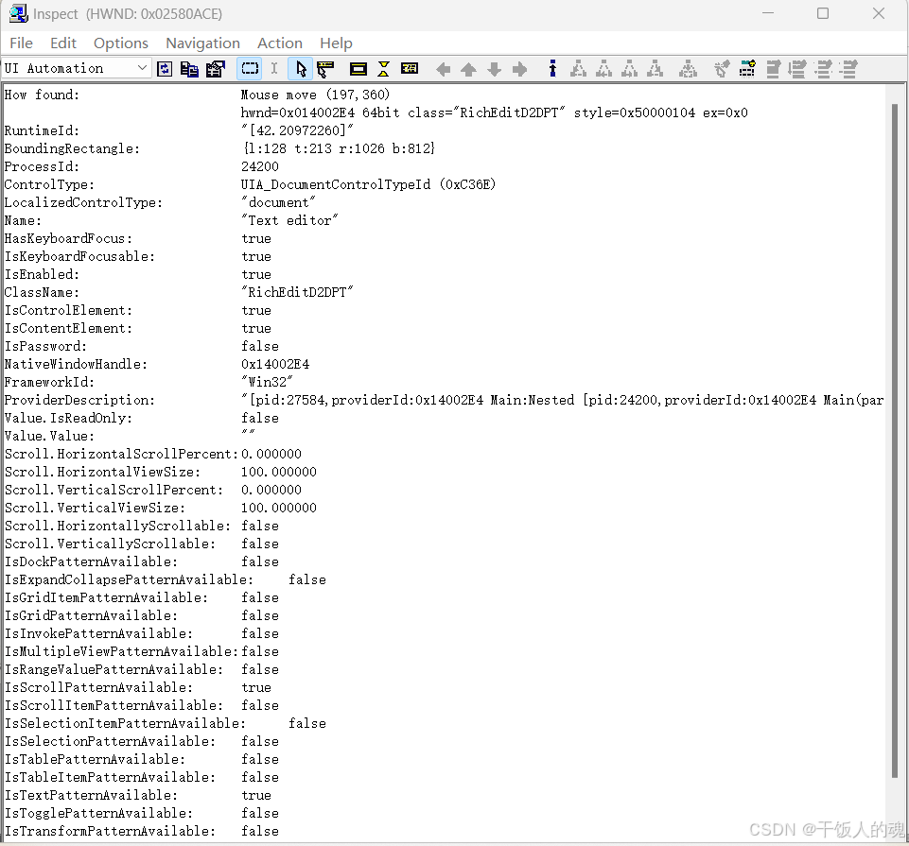Copy all property data to clipboard
This screenshot has height=846, width=909.
coord(190,68)
